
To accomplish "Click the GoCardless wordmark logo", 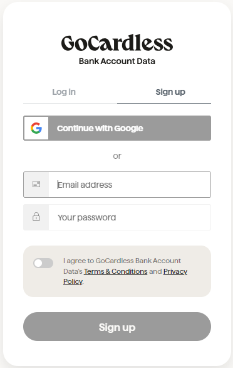I will 117,43.
